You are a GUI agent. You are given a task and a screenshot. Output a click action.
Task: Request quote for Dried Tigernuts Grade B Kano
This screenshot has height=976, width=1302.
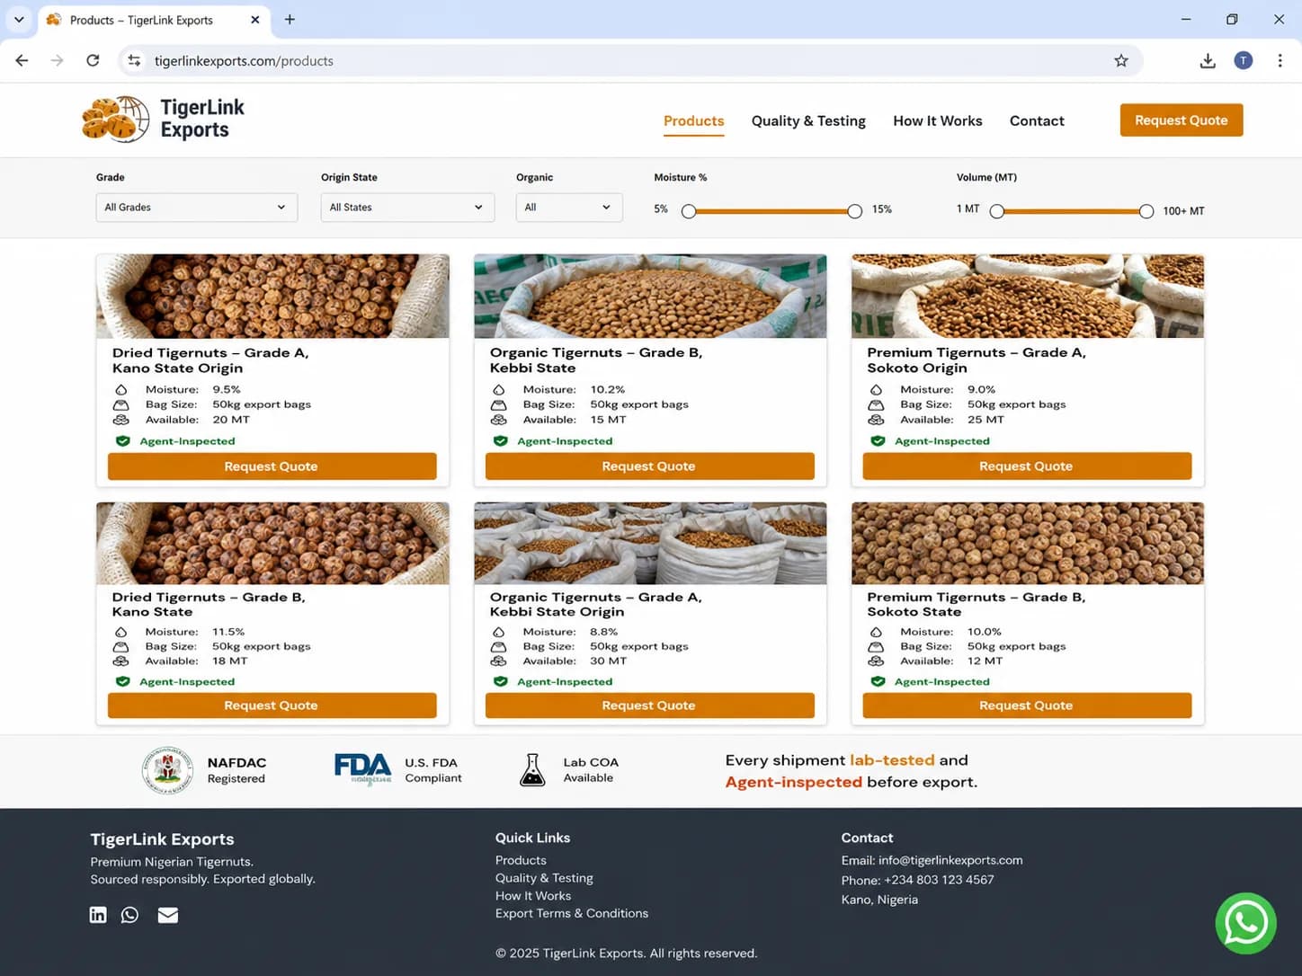coord(272,705)
